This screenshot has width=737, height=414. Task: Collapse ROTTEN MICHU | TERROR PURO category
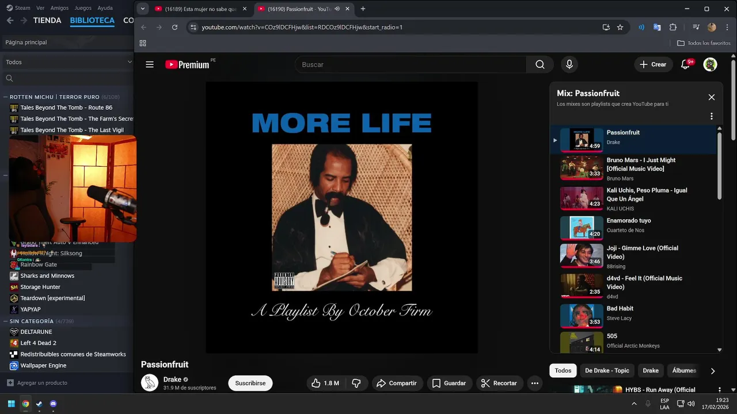pos(5,97)
